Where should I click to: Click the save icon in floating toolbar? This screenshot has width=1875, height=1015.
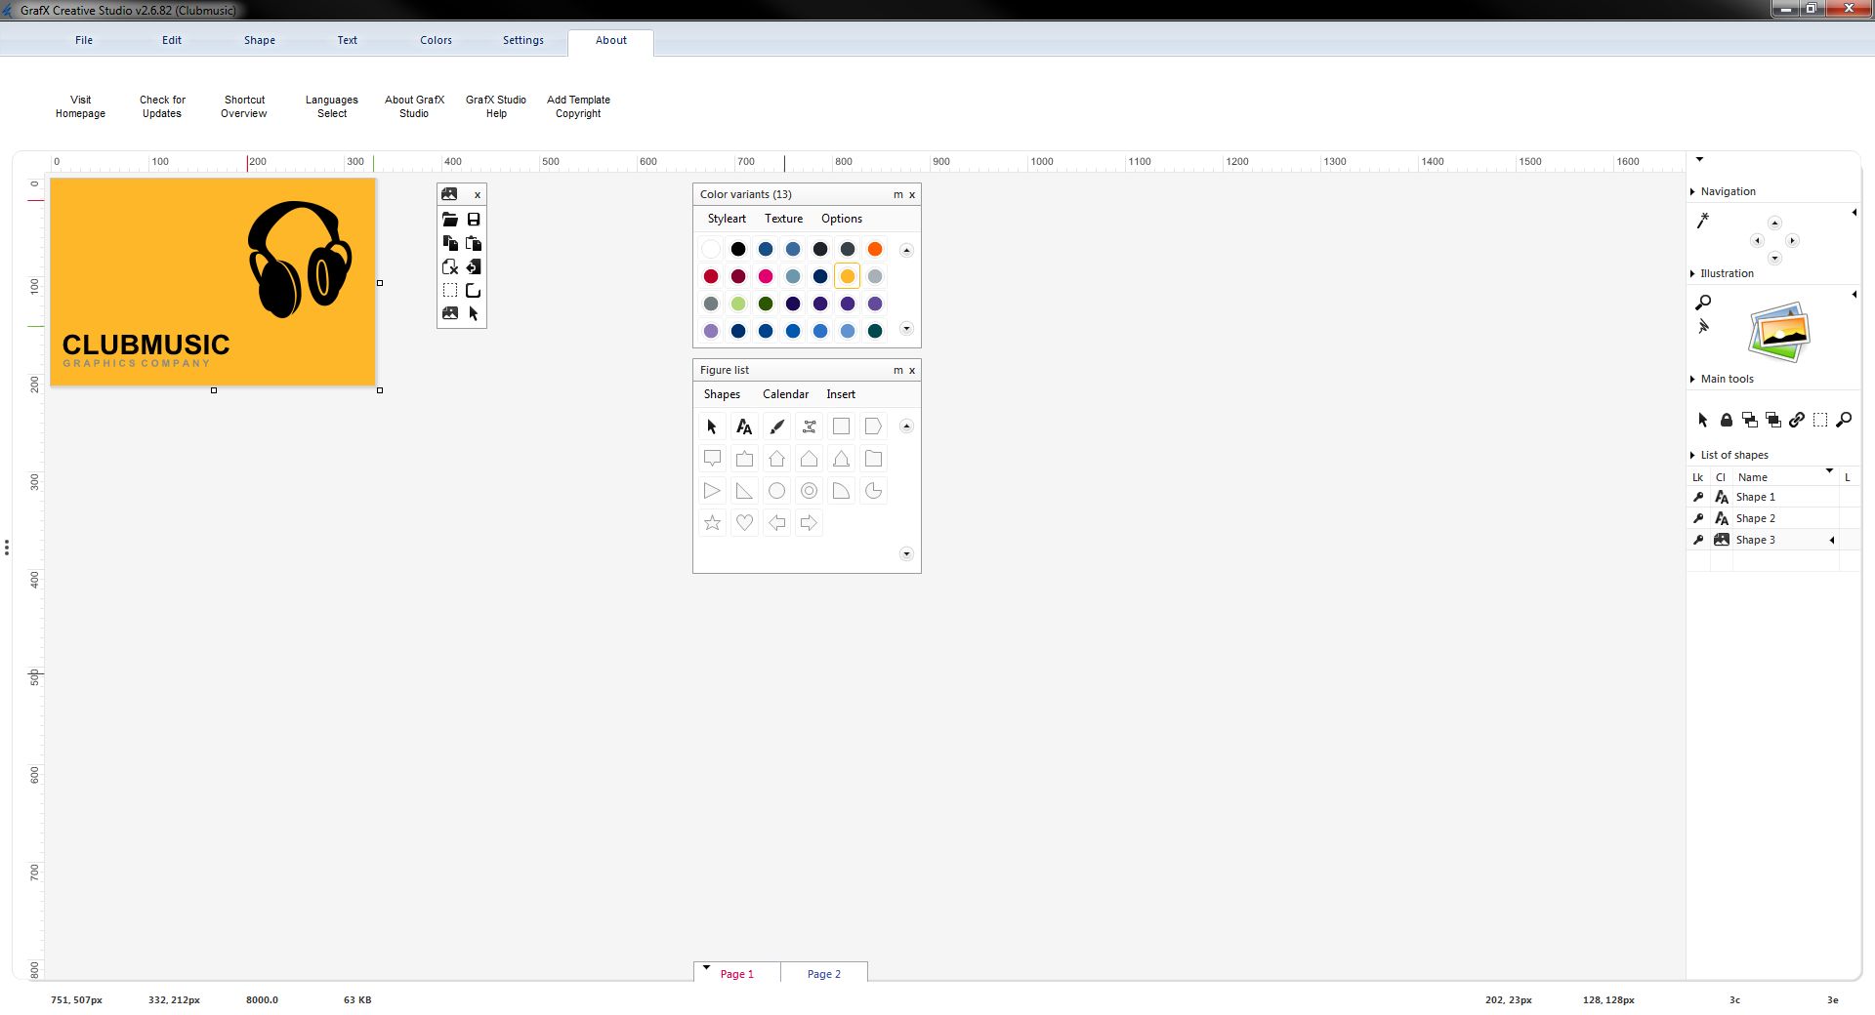474,219
